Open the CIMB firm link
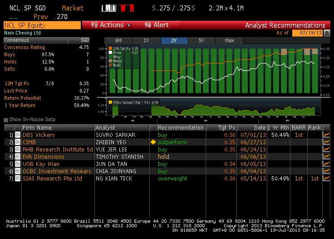Image resolution: width=334 pixels, height=239 pixels. [29, 142]
